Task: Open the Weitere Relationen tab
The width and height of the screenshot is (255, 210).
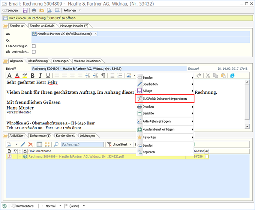Action: click(87, 61)
